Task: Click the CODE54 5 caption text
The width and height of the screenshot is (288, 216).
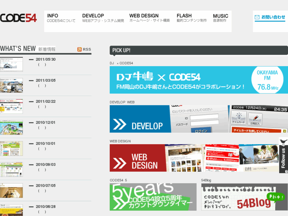Action: (118, 180)
